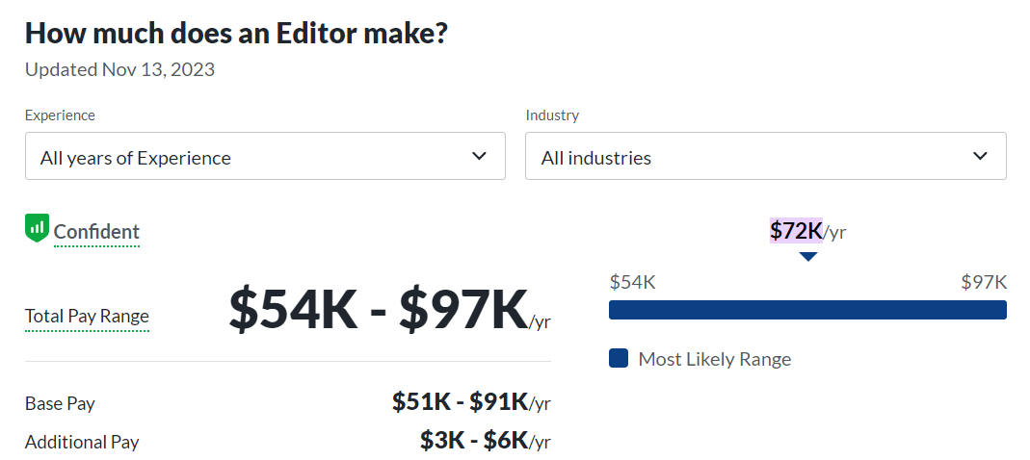
Task: Click the "Most Likely Range" legend text
Action: pyautogui.click(x=714, y=359)
